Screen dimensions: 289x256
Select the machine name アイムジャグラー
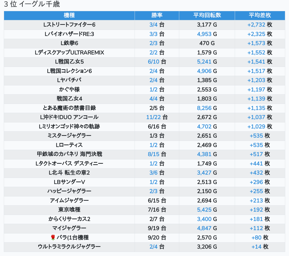click(69, 201)
